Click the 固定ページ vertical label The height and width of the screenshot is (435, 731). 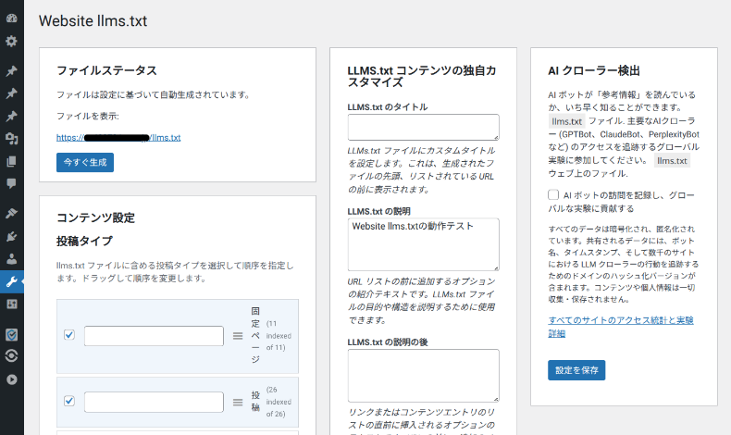point(255,335)
